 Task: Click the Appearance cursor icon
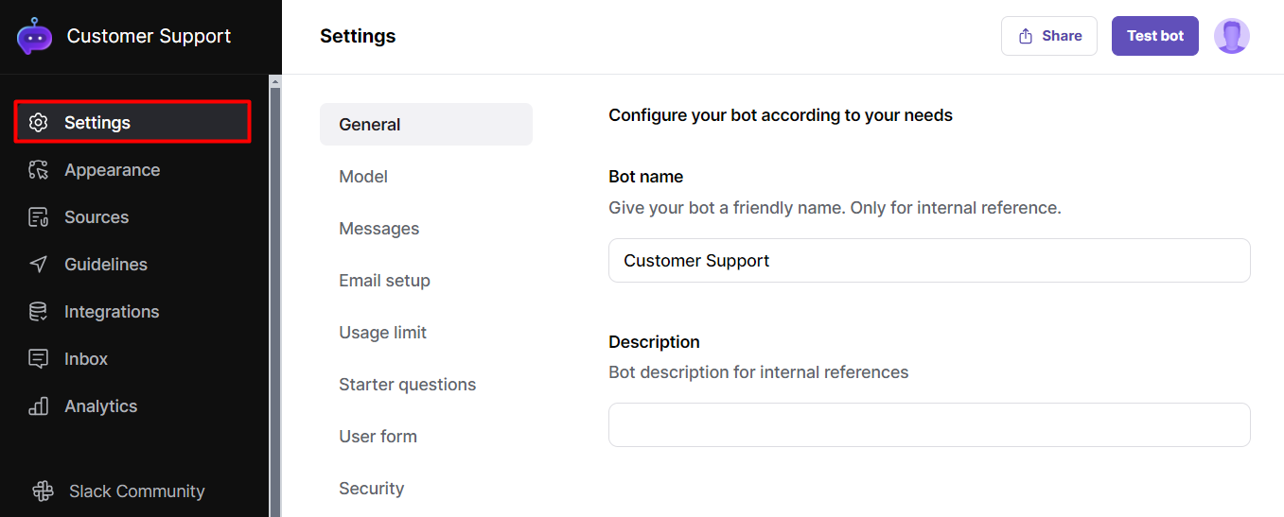click(39, 170)
